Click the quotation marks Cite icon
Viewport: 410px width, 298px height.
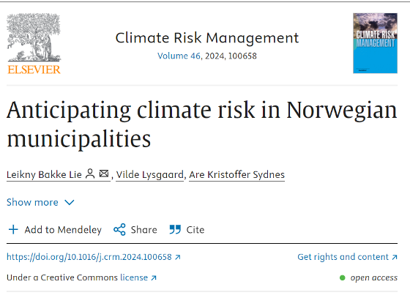coord(175,229)
